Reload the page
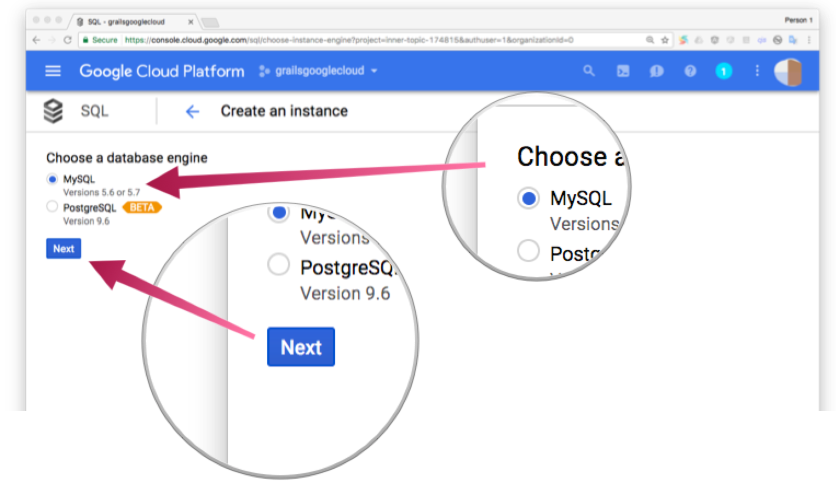 pyautogui.click(x=68, y=40)
